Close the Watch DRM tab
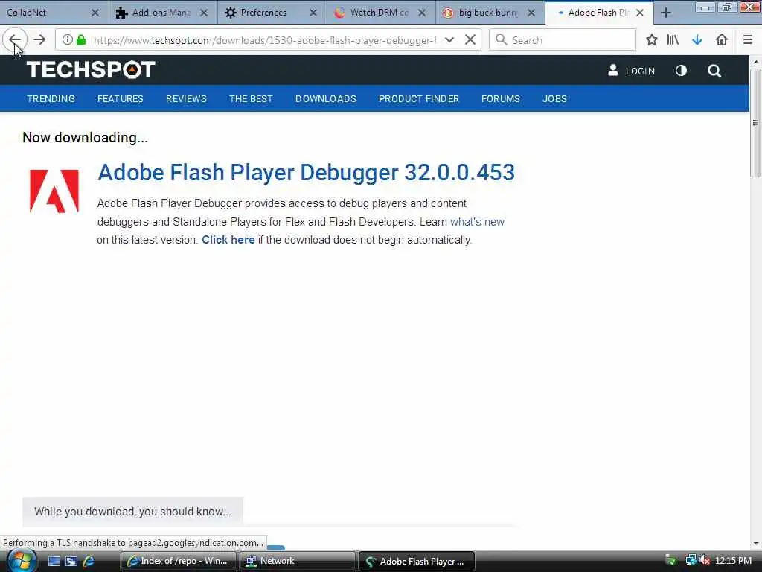762x572 pixels. point(423,13)
